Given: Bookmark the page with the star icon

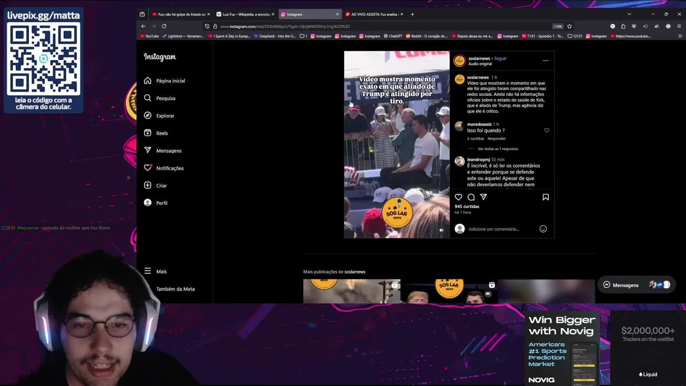Looking at the screenshot, I should tap(569, 26).
